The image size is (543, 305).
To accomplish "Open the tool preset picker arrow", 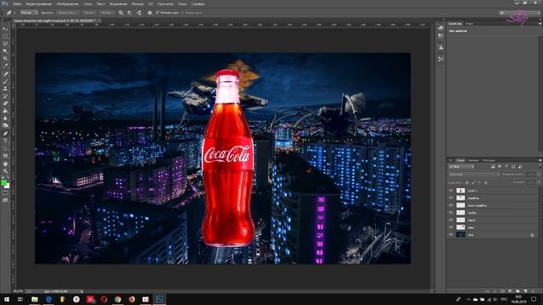I will tap(14, 13).
